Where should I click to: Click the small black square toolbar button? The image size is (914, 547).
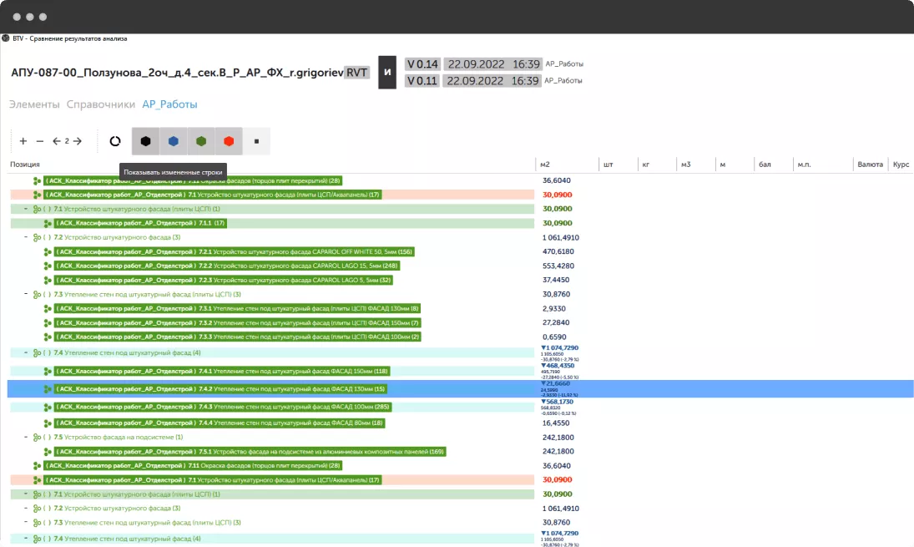point(256,141)
